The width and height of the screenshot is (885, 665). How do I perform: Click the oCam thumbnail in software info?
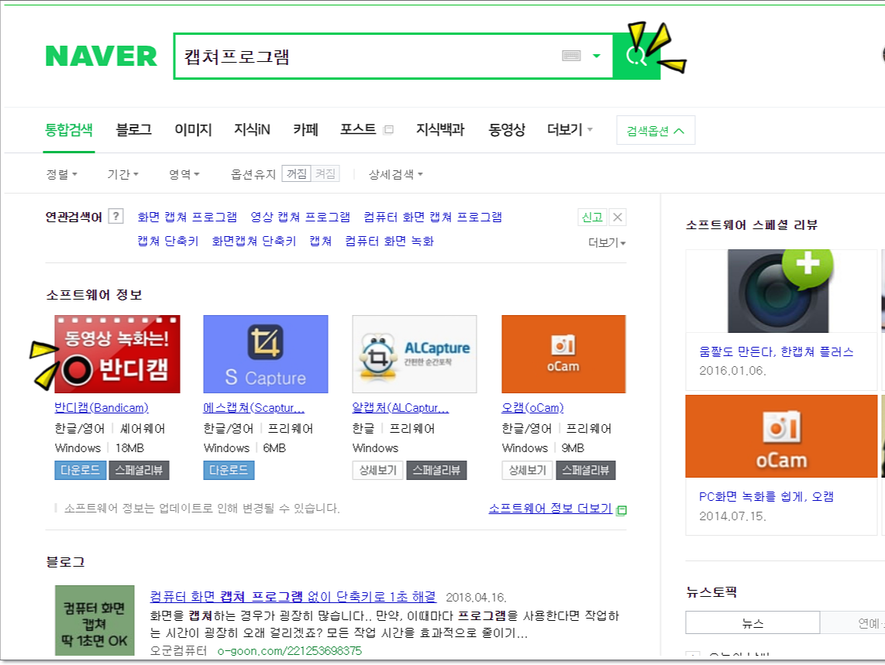(x=563, y=355)
